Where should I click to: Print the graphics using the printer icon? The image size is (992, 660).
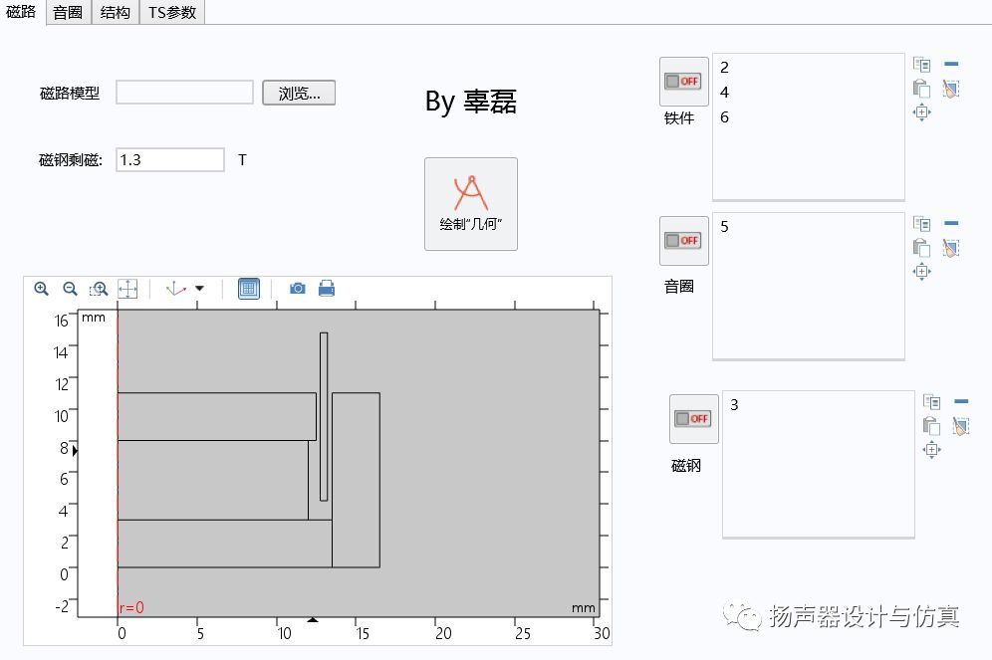click(327, 289)
